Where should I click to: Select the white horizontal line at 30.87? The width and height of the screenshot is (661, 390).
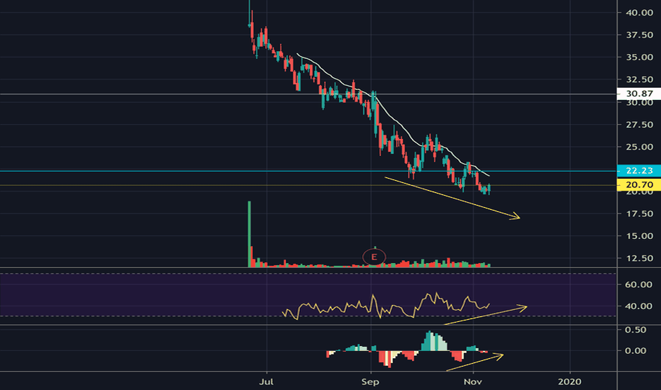click(308, 94)
